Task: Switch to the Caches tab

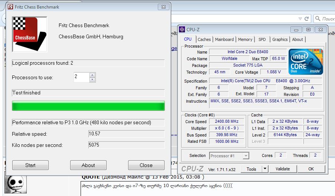Action: 204,39
